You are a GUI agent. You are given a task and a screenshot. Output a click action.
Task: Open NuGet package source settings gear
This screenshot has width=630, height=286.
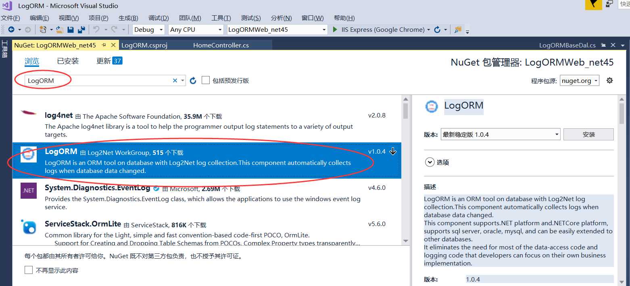point(609,80)
